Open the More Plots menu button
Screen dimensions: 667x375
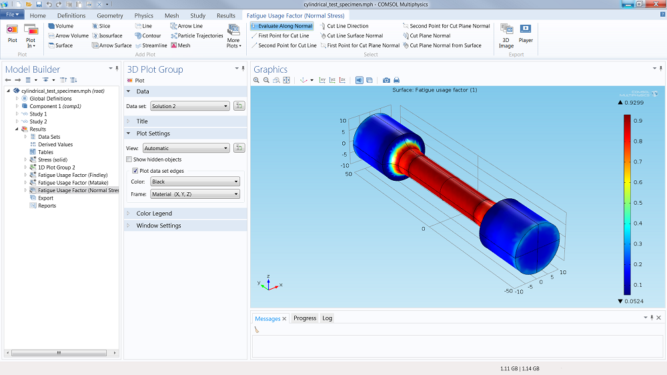(x=233, y=36)
